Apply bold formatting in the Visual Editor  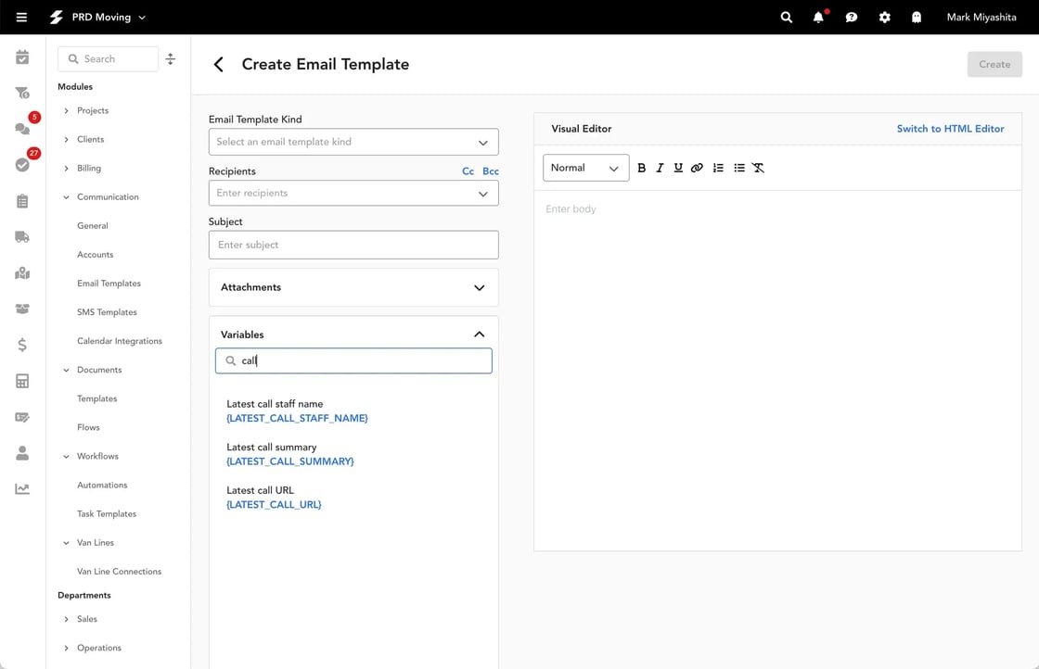[x=641, y=168]
